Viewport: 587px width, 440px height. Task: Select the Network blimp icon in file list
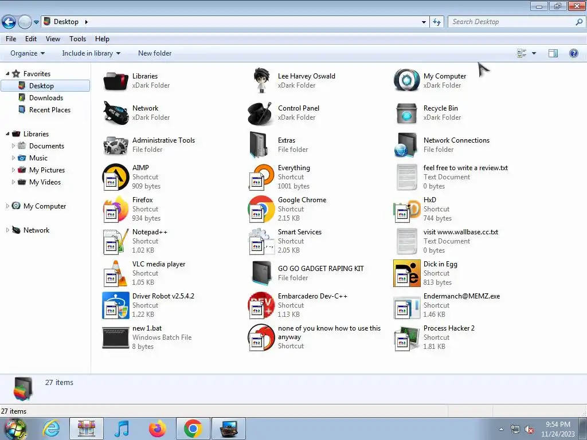116,113
